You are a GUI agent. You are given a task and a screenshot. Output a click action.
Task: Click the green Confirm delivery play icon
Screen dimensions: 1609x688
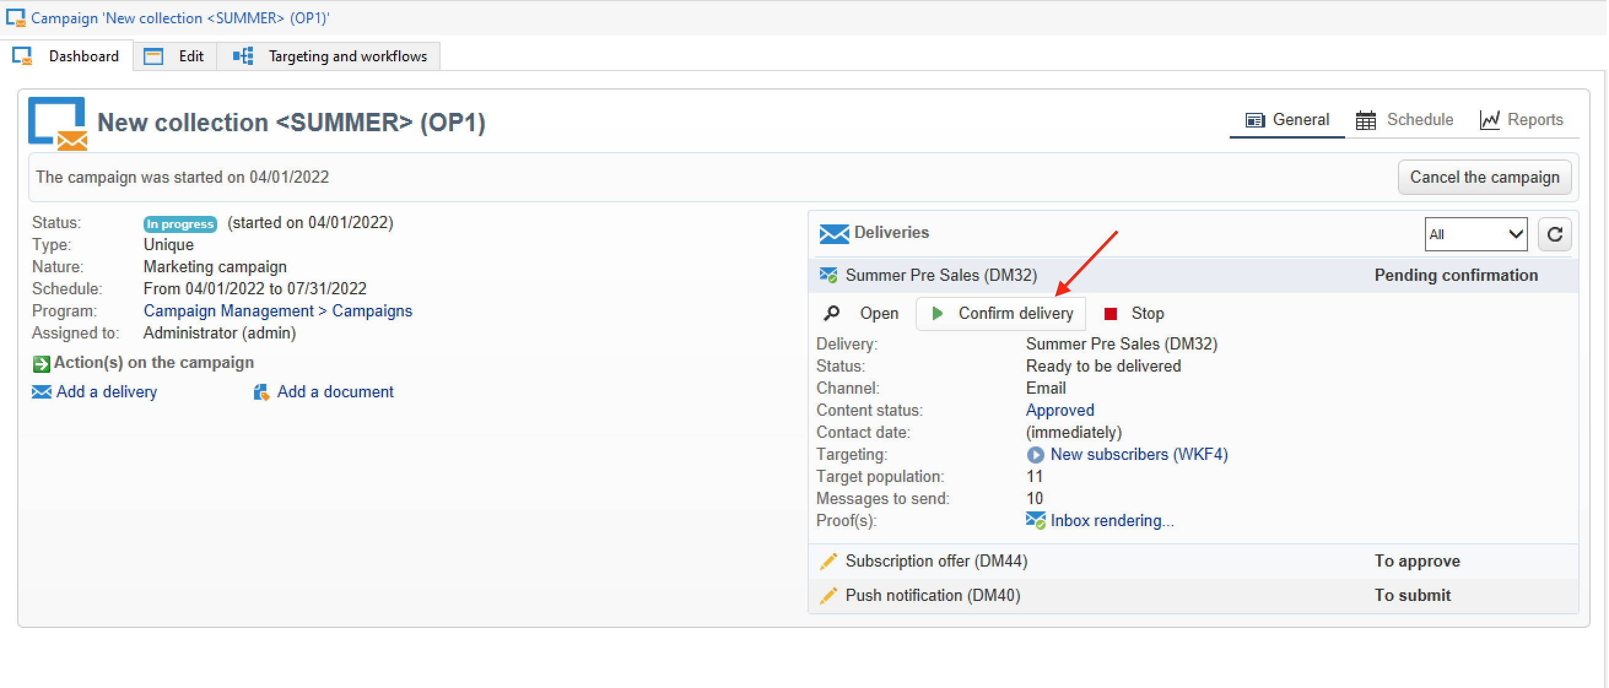tap(937, 313)
